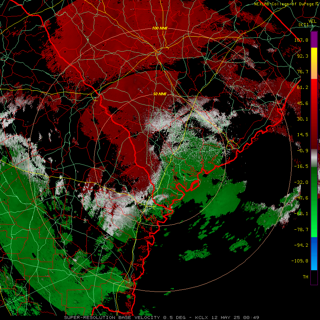
Task: Click the VEL legend title
Action: pyautogui.click(x=312, y=21)
